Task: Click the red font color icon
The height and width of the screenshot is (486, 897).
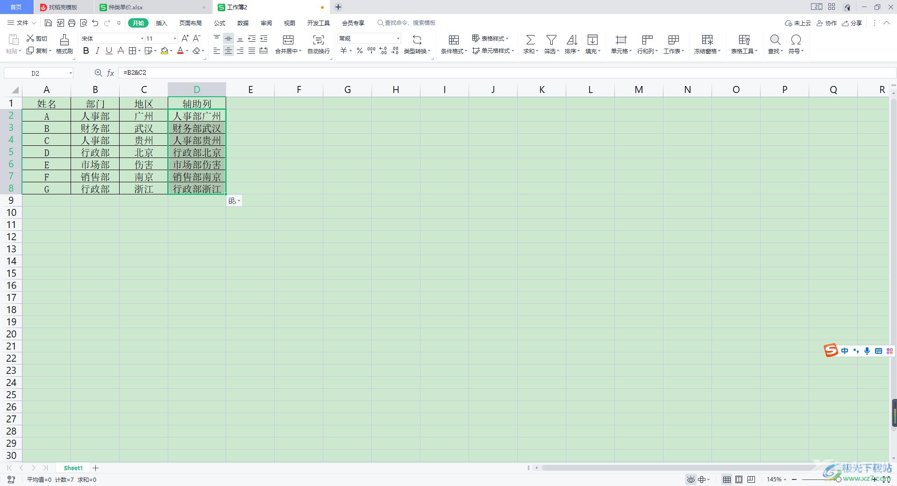Action: coord(180,51)
